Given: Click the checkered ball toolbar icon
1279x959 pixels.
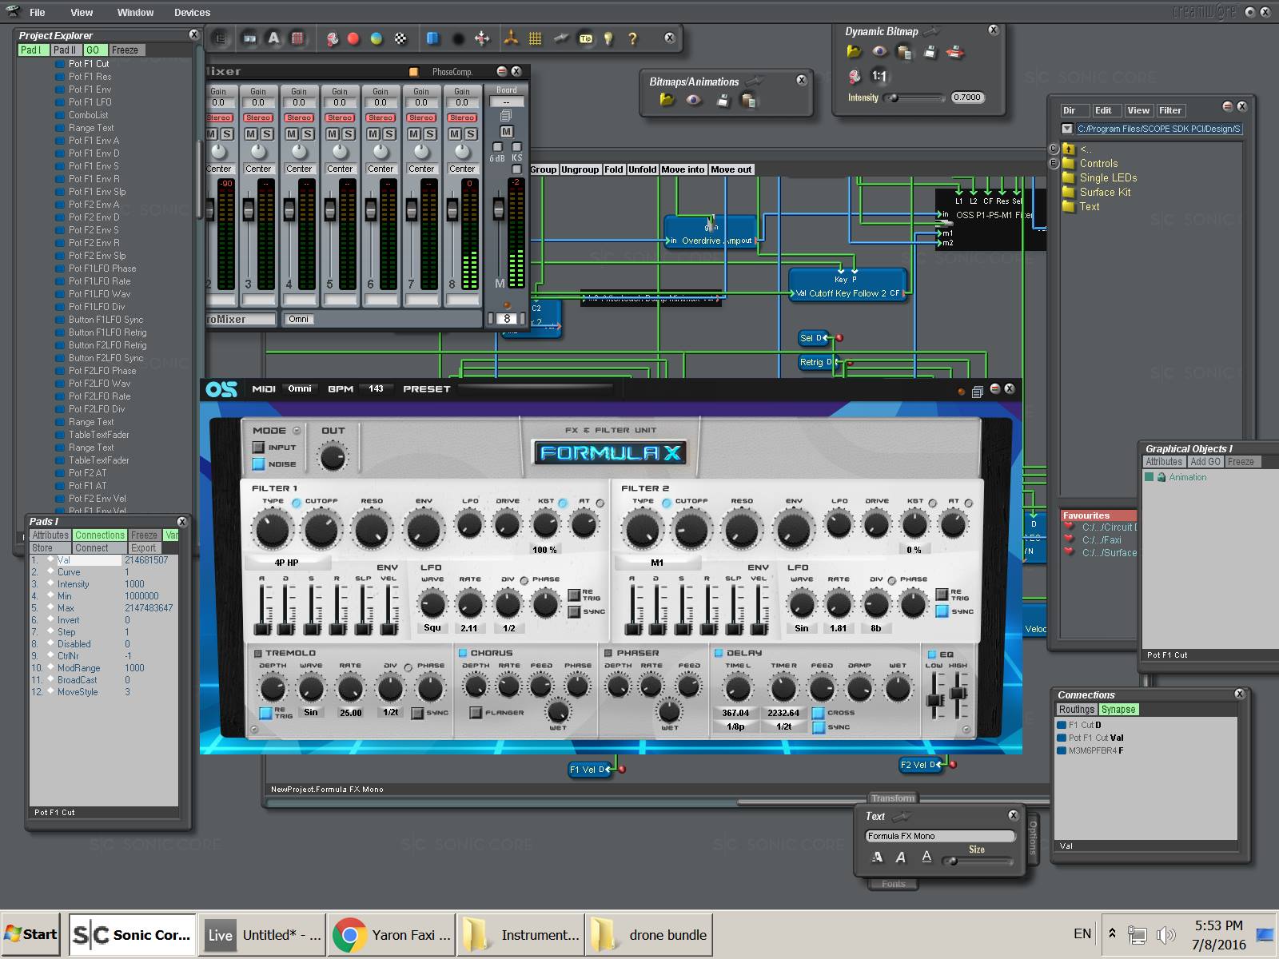Looking at the screenshot, I should [x=400, y=38].
